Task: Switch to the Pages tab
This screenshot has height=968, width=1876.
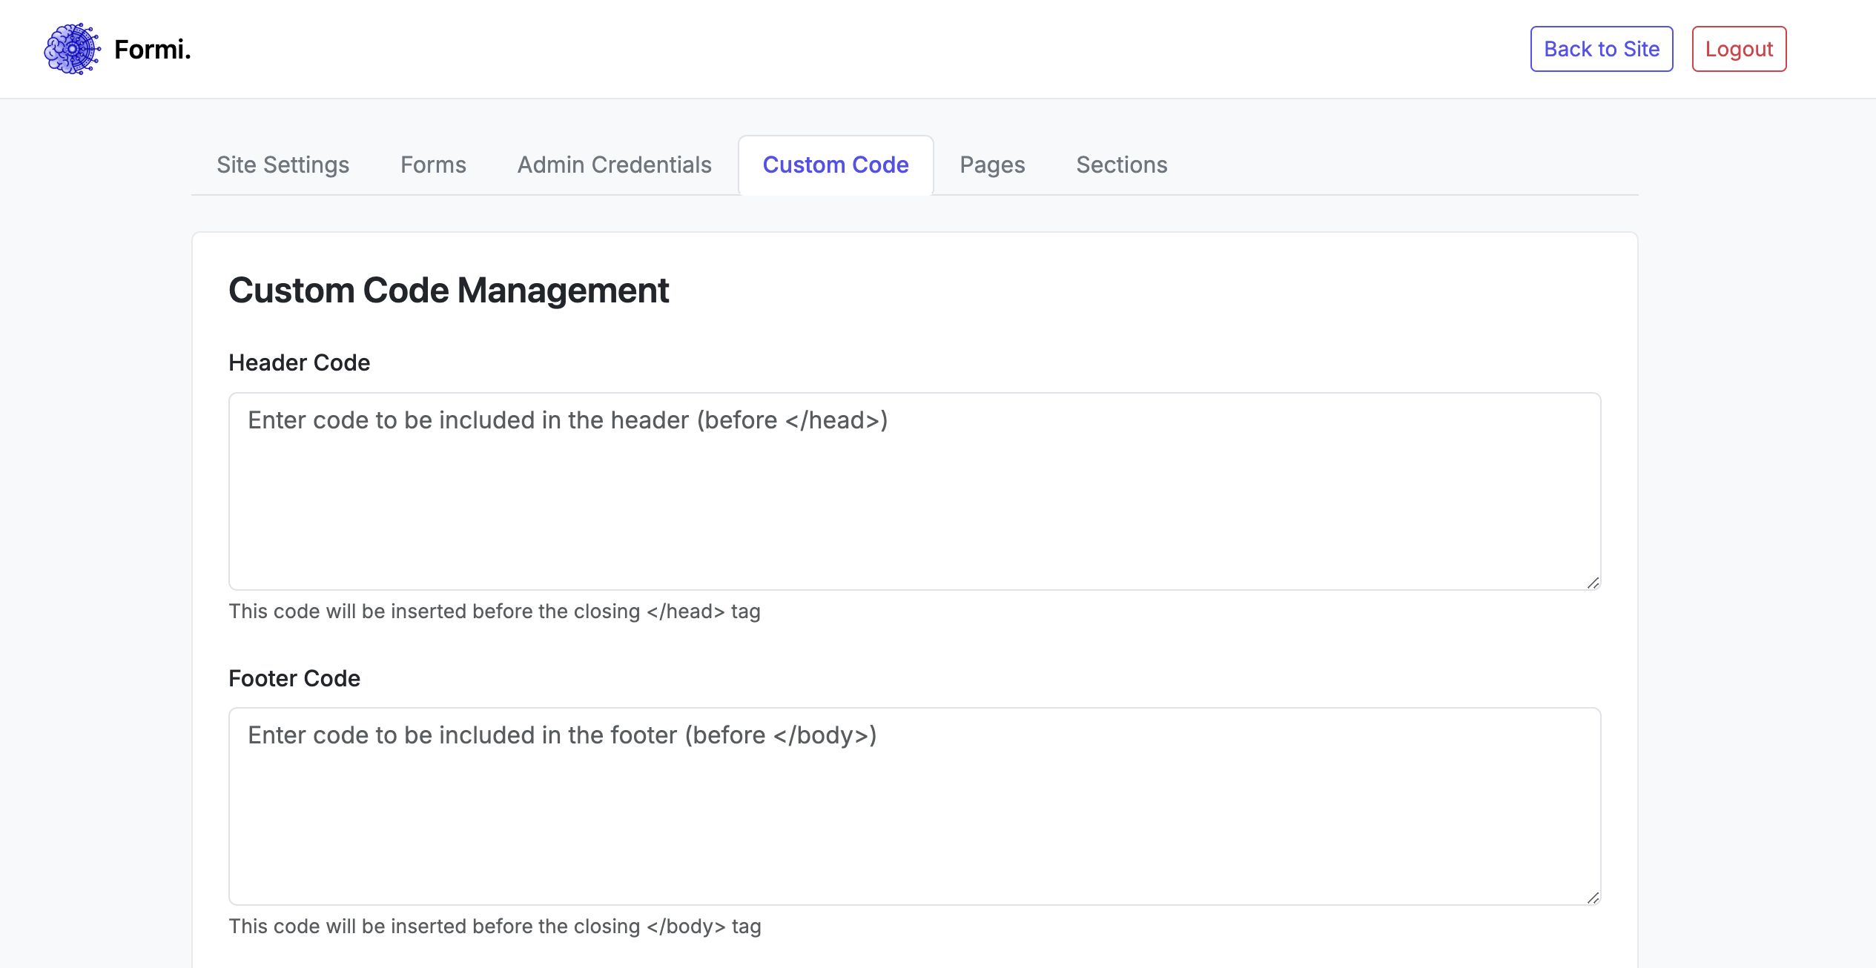Action: [x=992, y=165]
